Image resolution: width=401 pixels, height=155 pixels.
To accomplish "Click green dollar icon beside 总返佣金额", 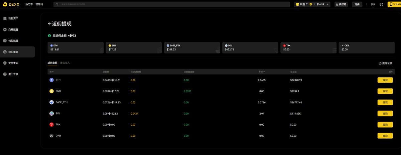I will [x=49, y=35].
